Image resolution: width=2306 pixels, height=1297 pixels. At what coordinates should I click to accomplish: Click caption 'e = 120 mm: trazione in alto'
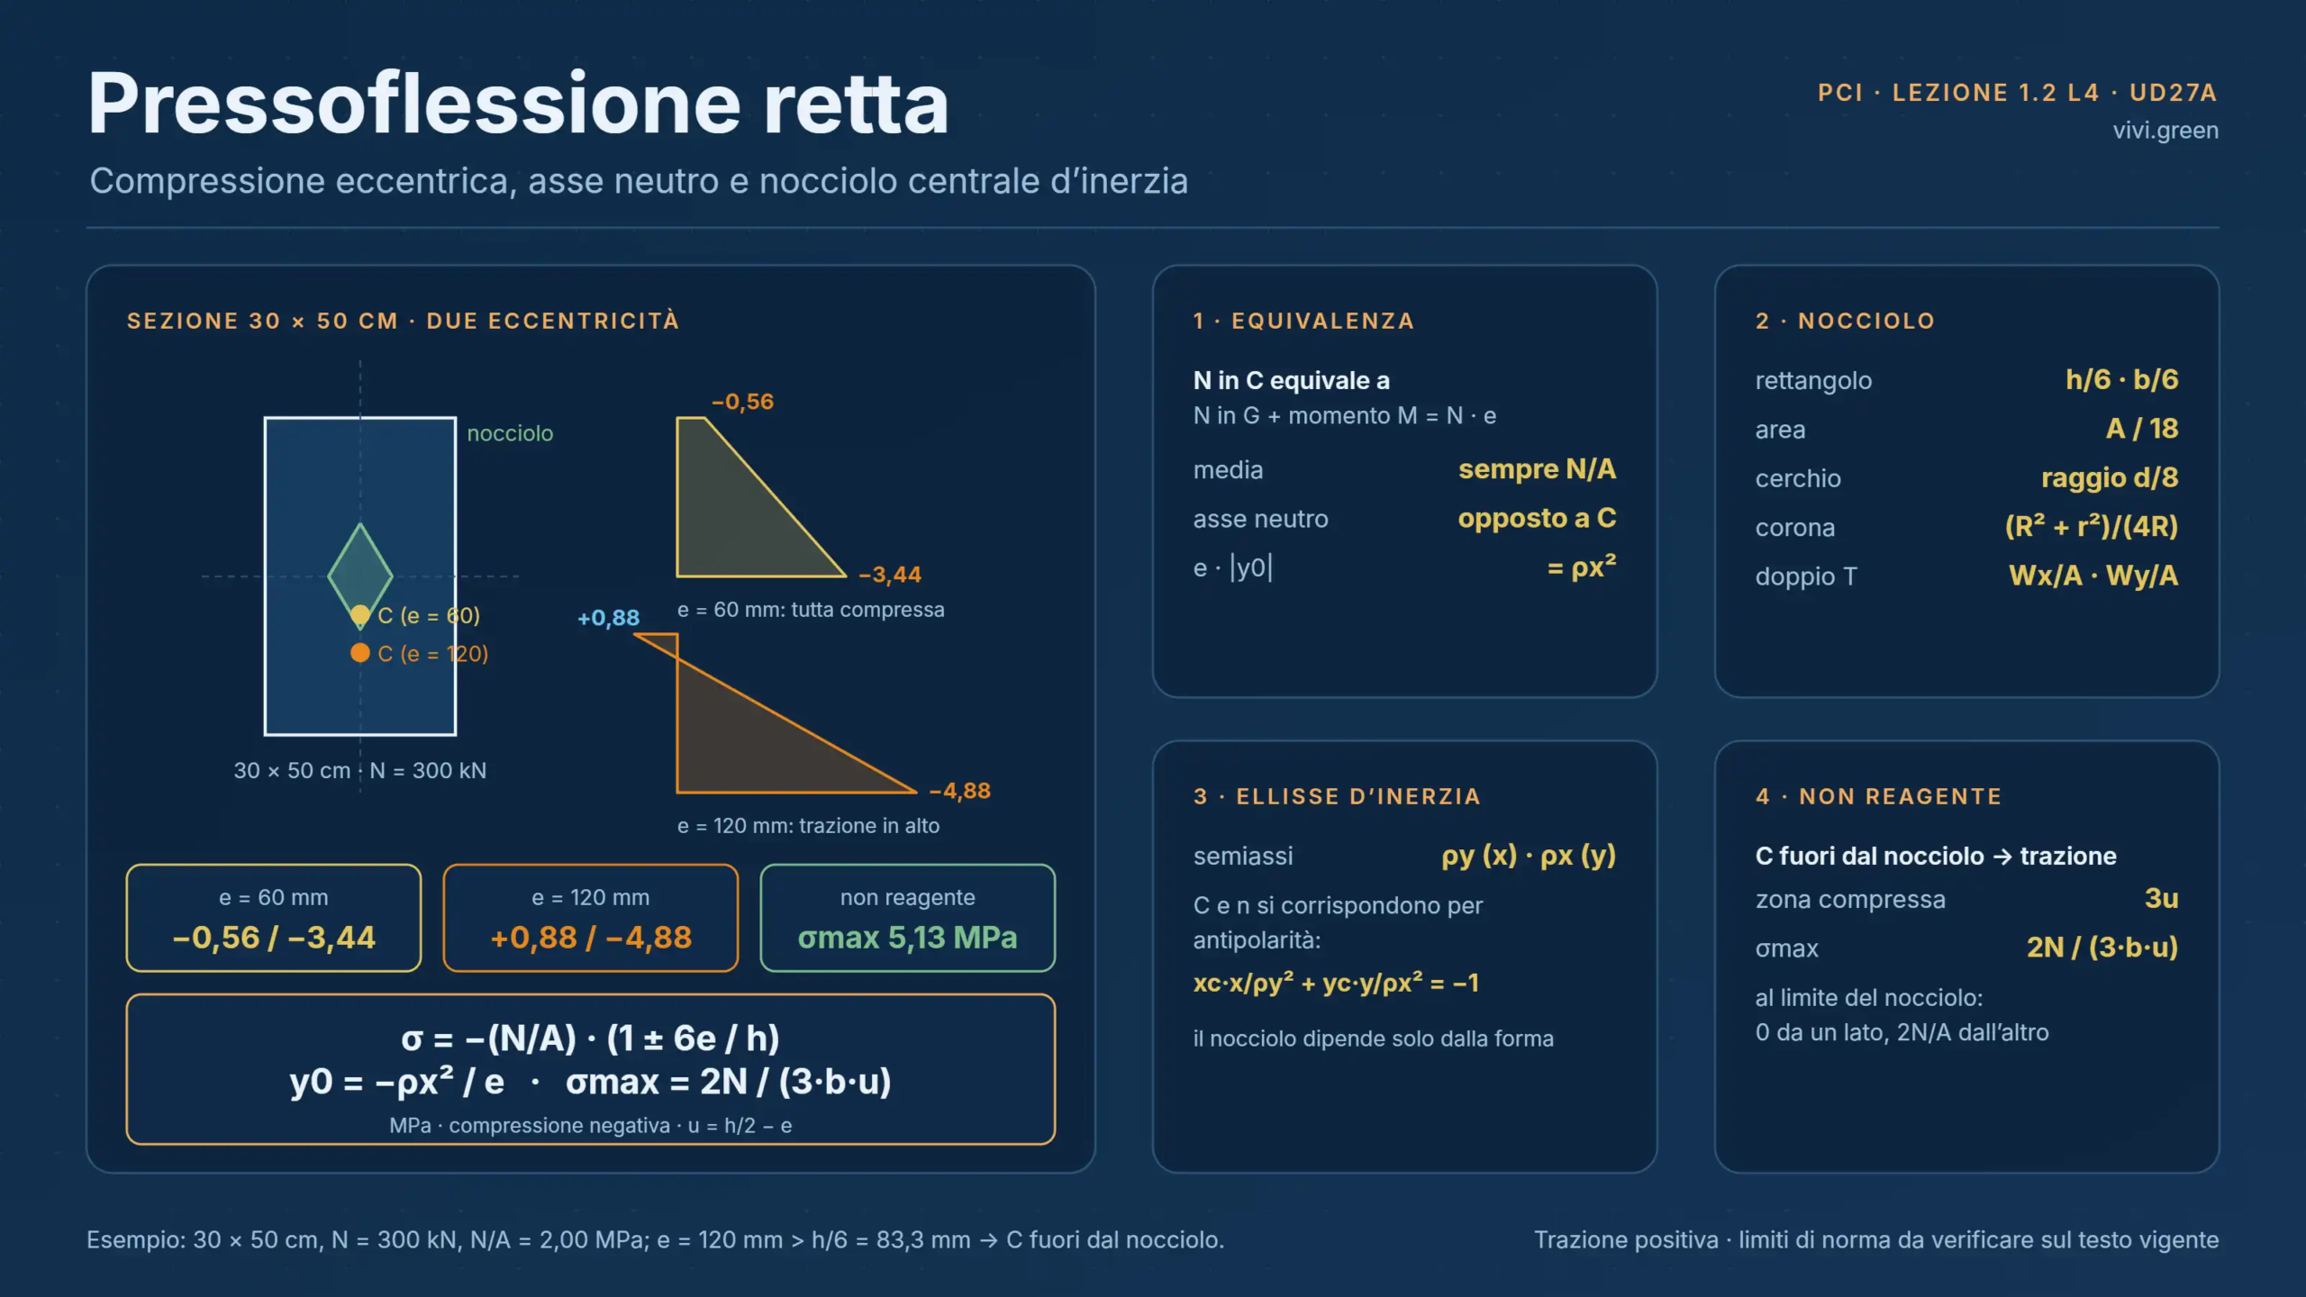[x=808, y=826]
